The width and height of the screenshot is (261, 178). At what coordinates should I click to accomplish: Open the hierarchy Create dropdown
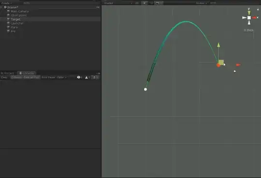pos(6,3)
